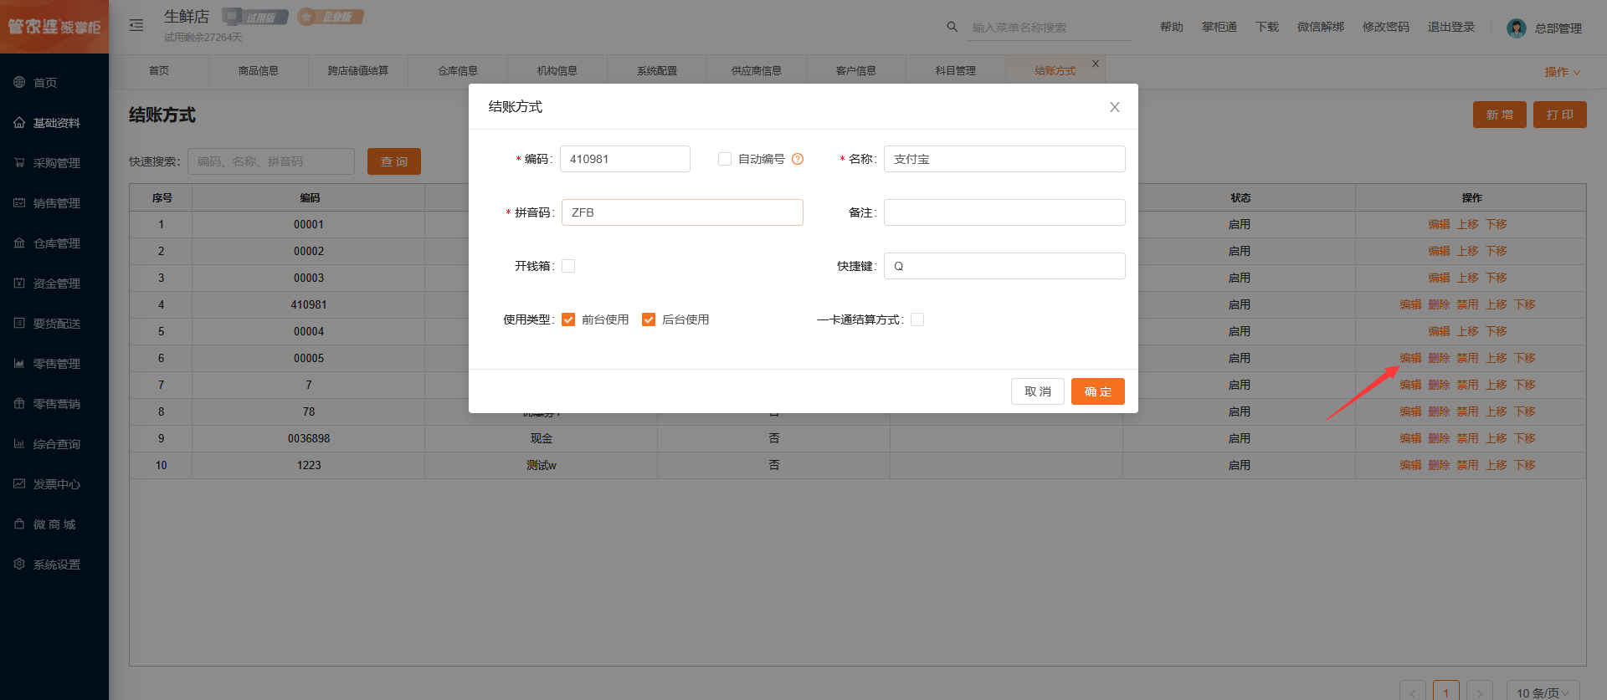This screenshot has height=700, width=1607.
Task: Click the search magnifier icon in header
Action: tap(952, 27)
